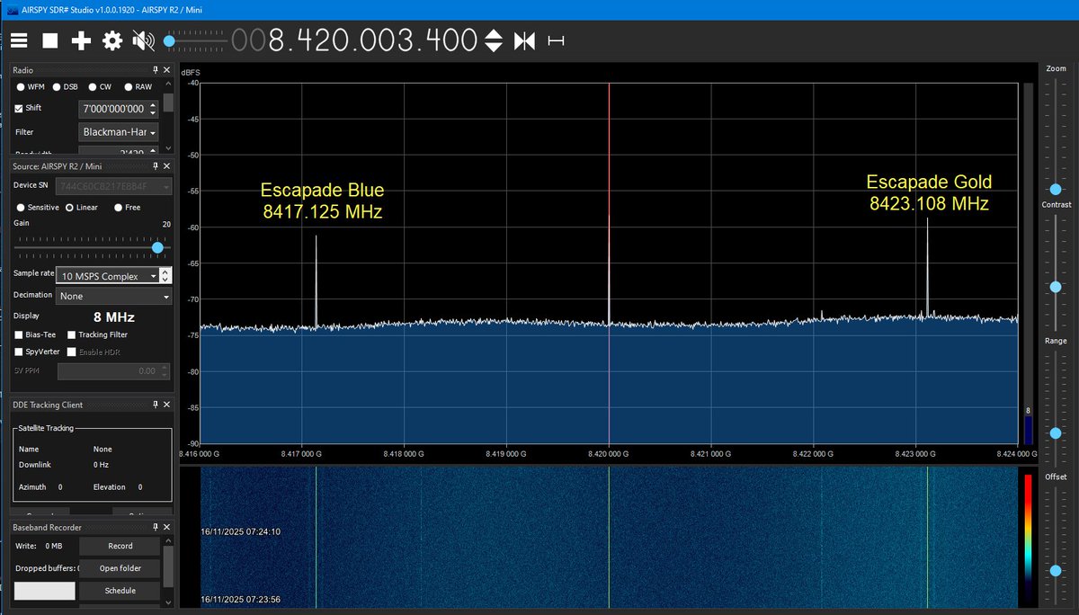Adjust the Gain slider in the Source panel
The width and height of the screenshot is (1079, 615).
157,247
